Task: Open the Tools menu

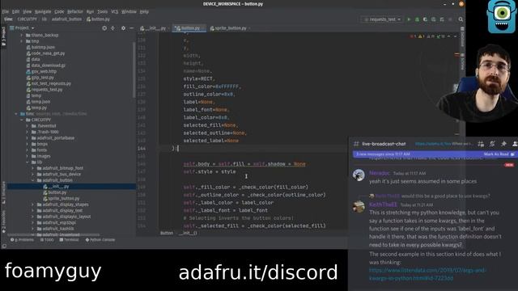Action: click(x=103, y=11)
